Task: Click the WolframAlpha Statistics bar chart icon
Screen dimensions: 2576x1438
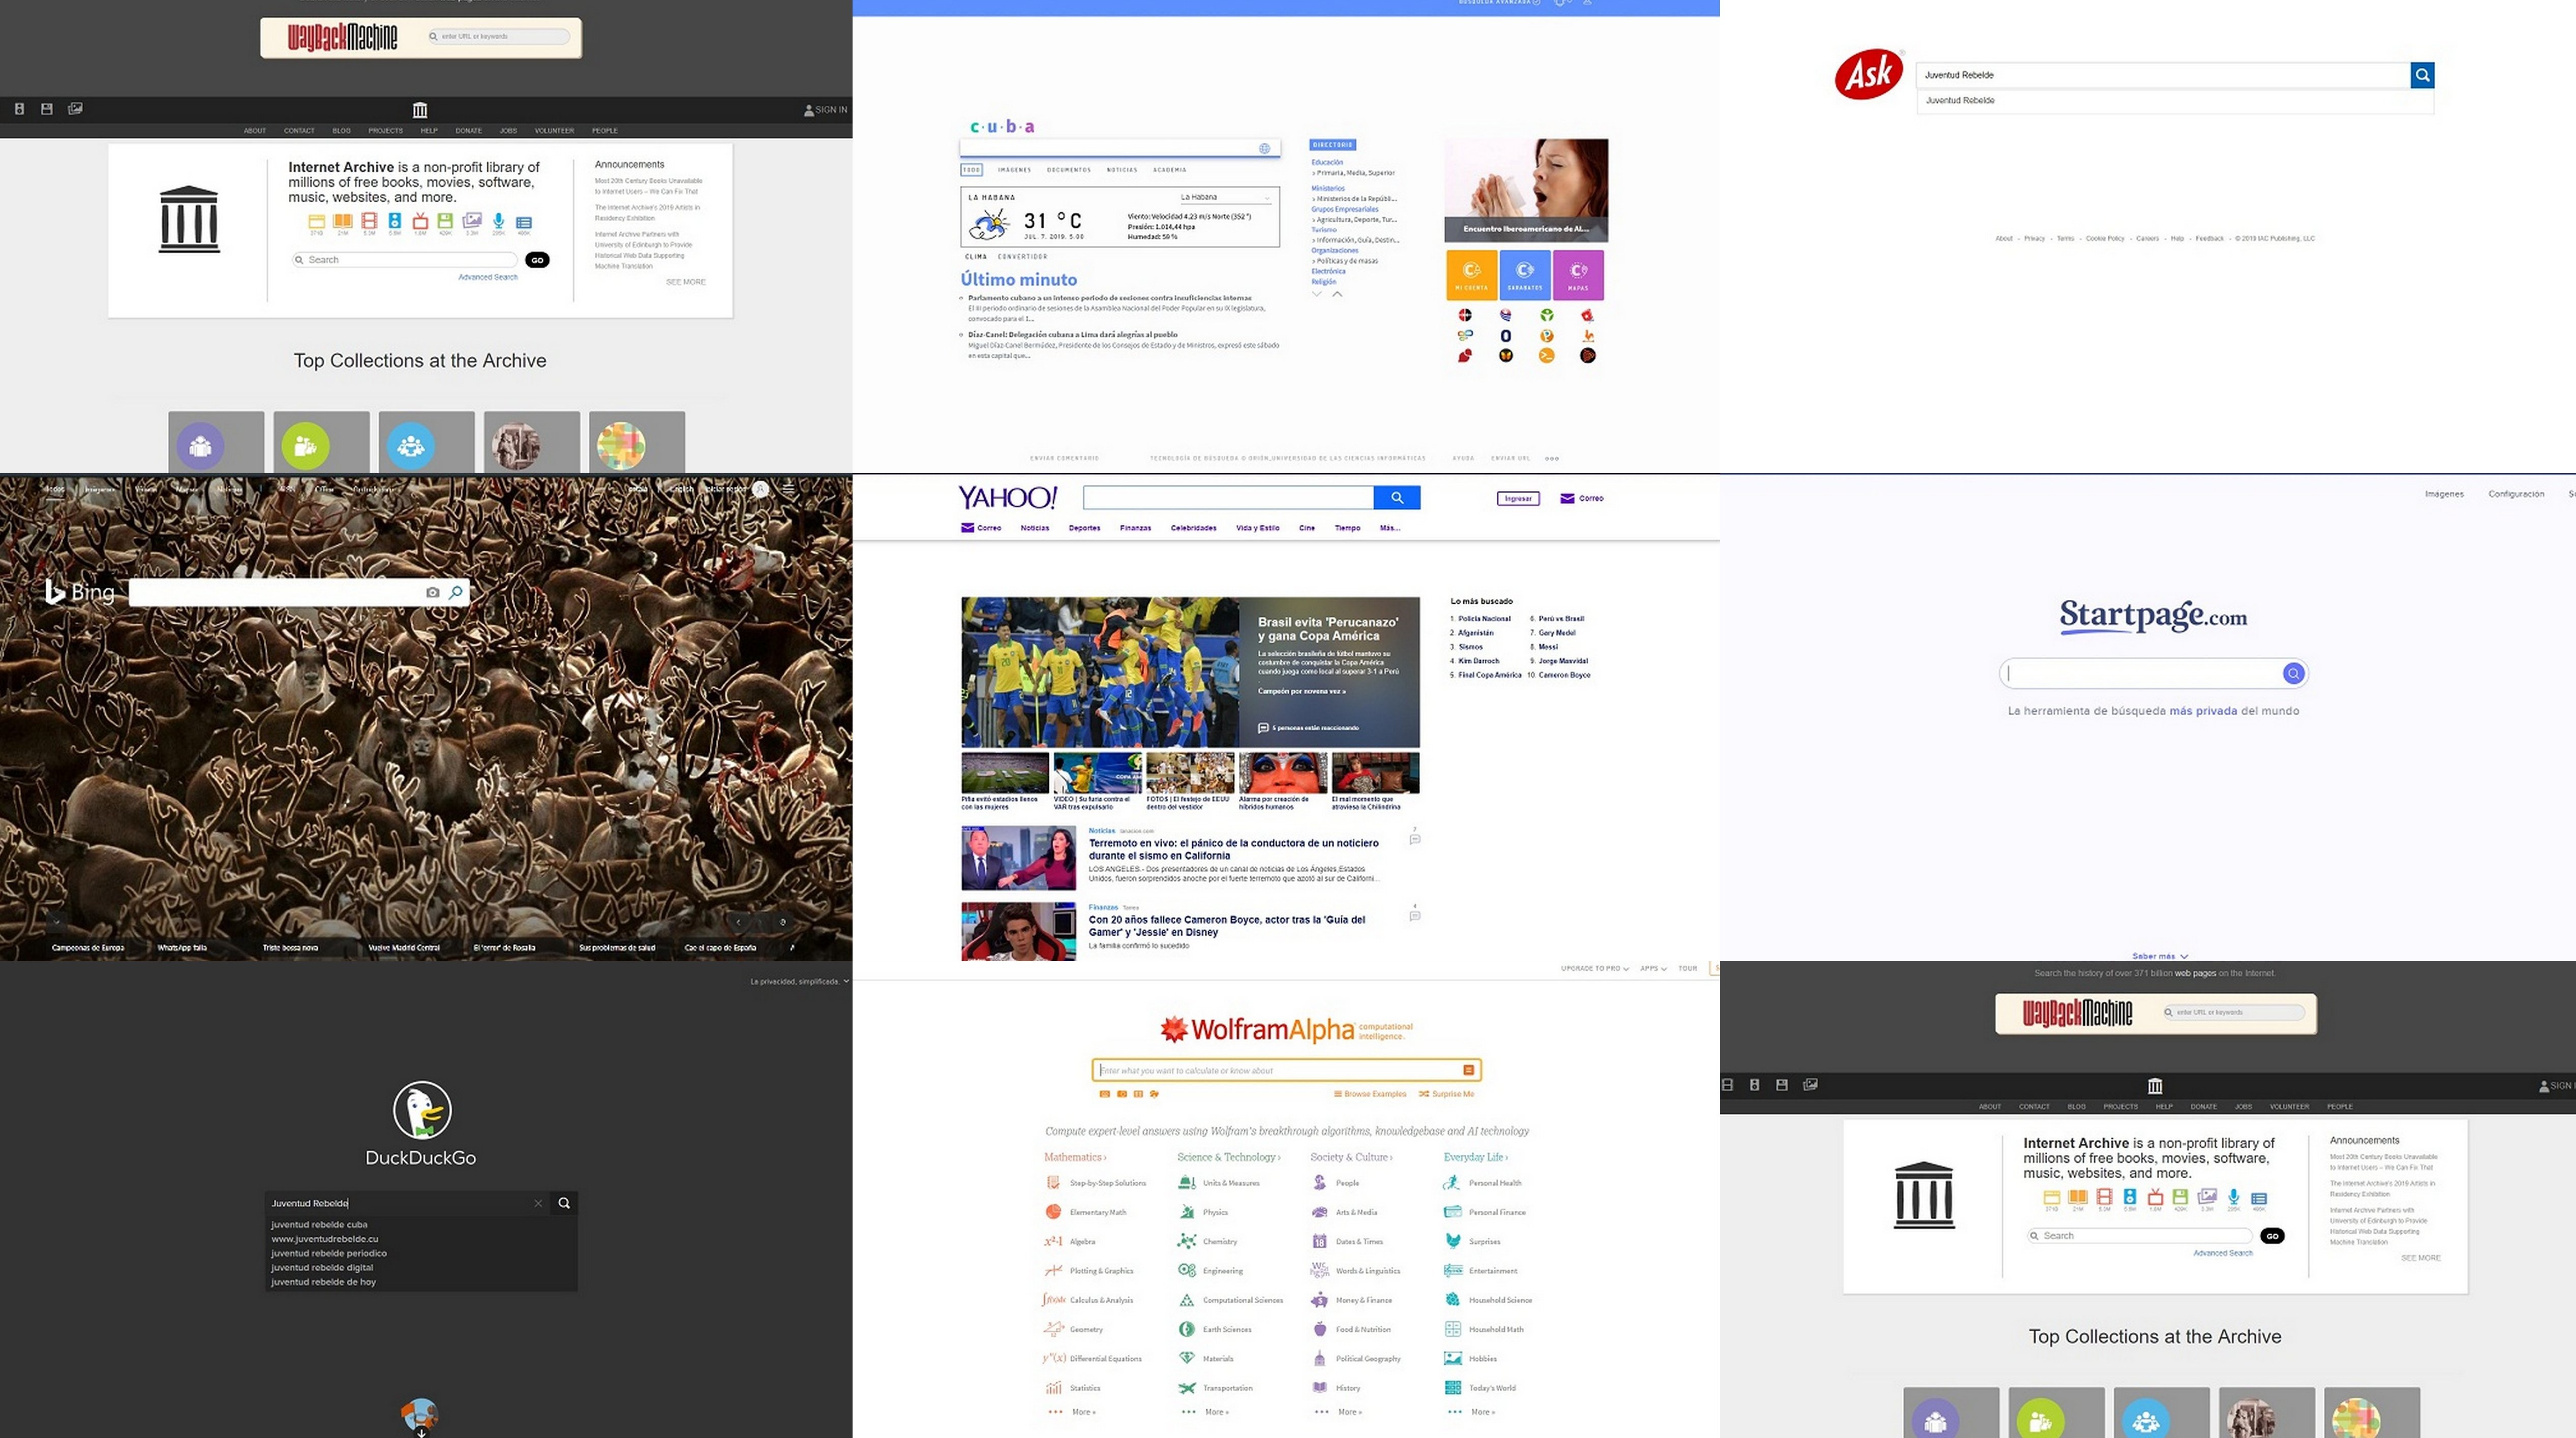Action: (x=1053, y=1387)
